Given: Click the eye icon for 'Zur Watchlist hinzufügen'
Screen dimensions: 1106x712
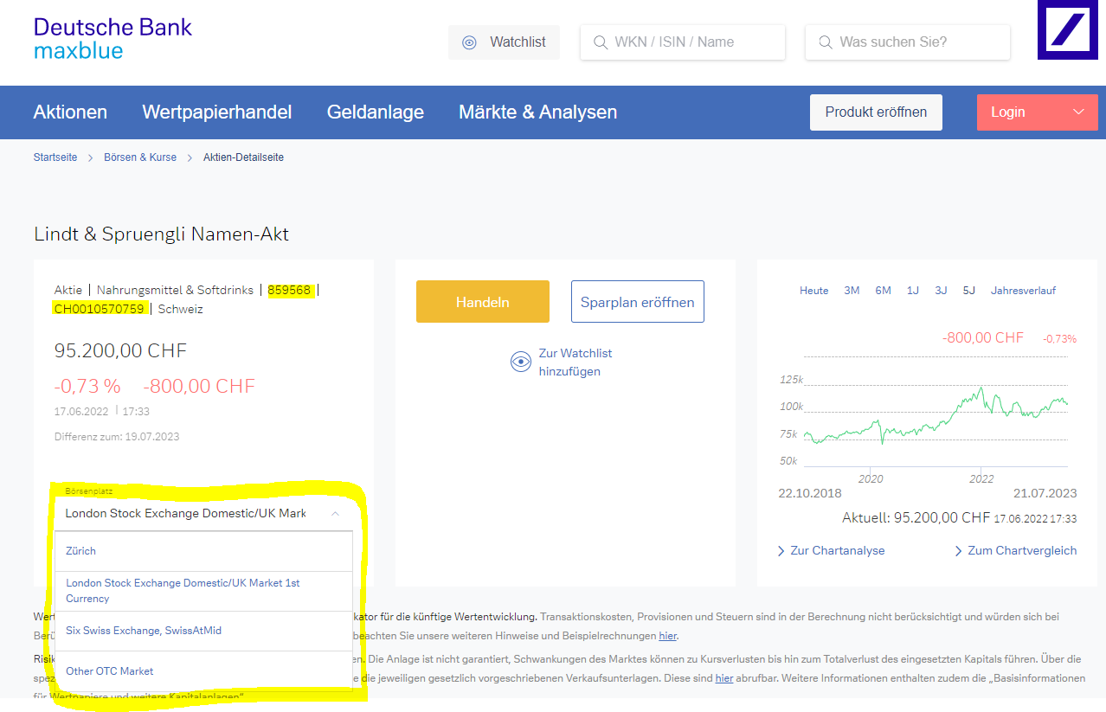Looking at the screenshot, I should click(520, 362).
